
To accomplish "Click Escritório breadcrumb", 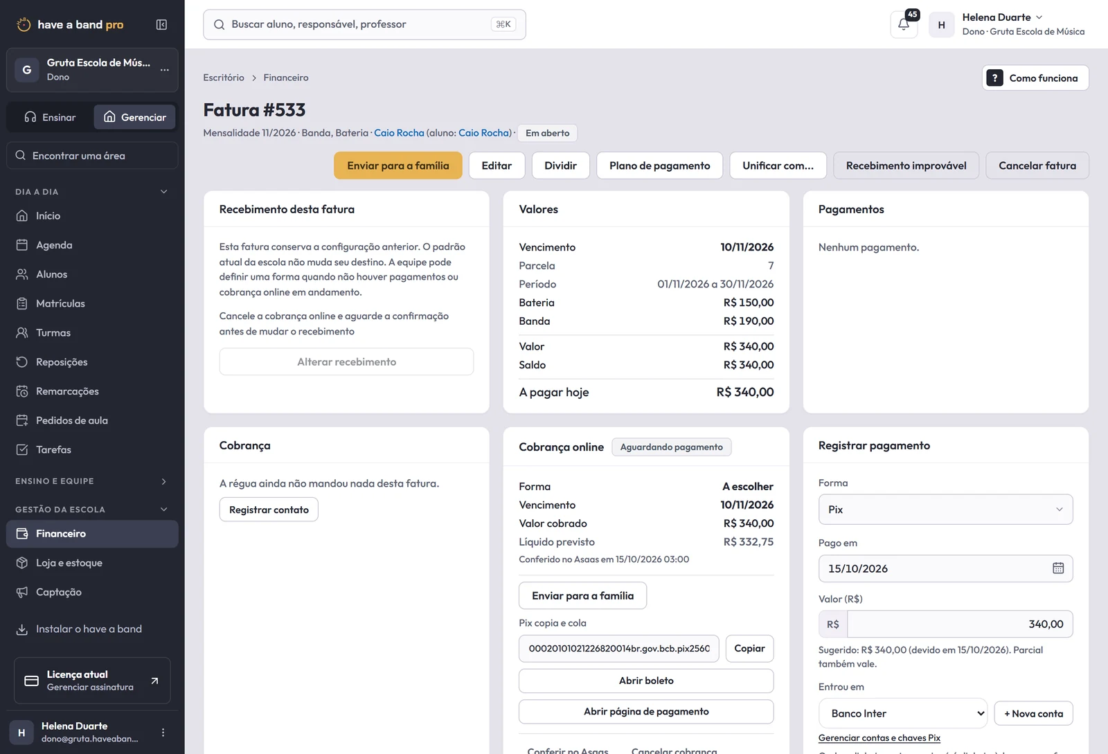I will 224,78.
